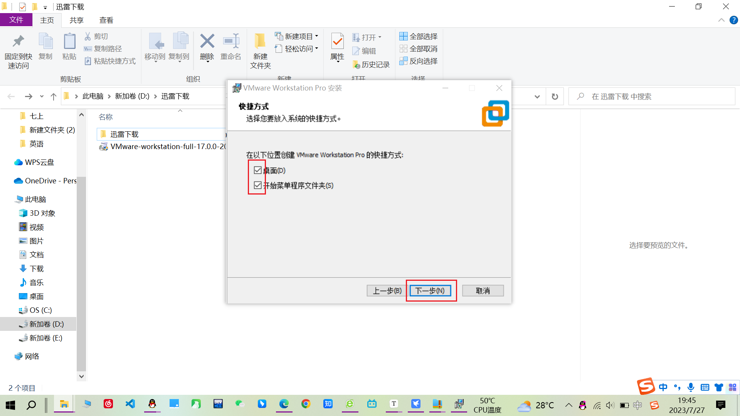Select 音乐 in the navigation pane
Image resolution: width=740 pixels, height=416 pixels.
(x=37, y=282)
